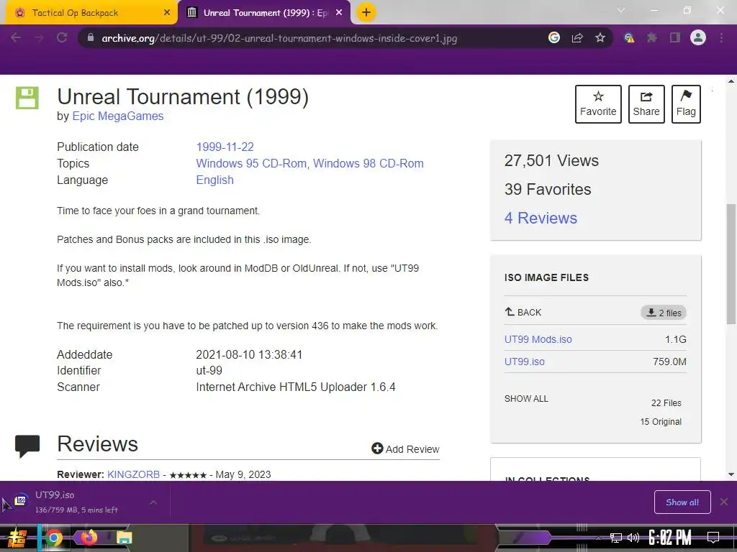The height and width of the screenshot is (552, 737).
Task: Download UT99.iso file link
Action: tap(525, 362)
